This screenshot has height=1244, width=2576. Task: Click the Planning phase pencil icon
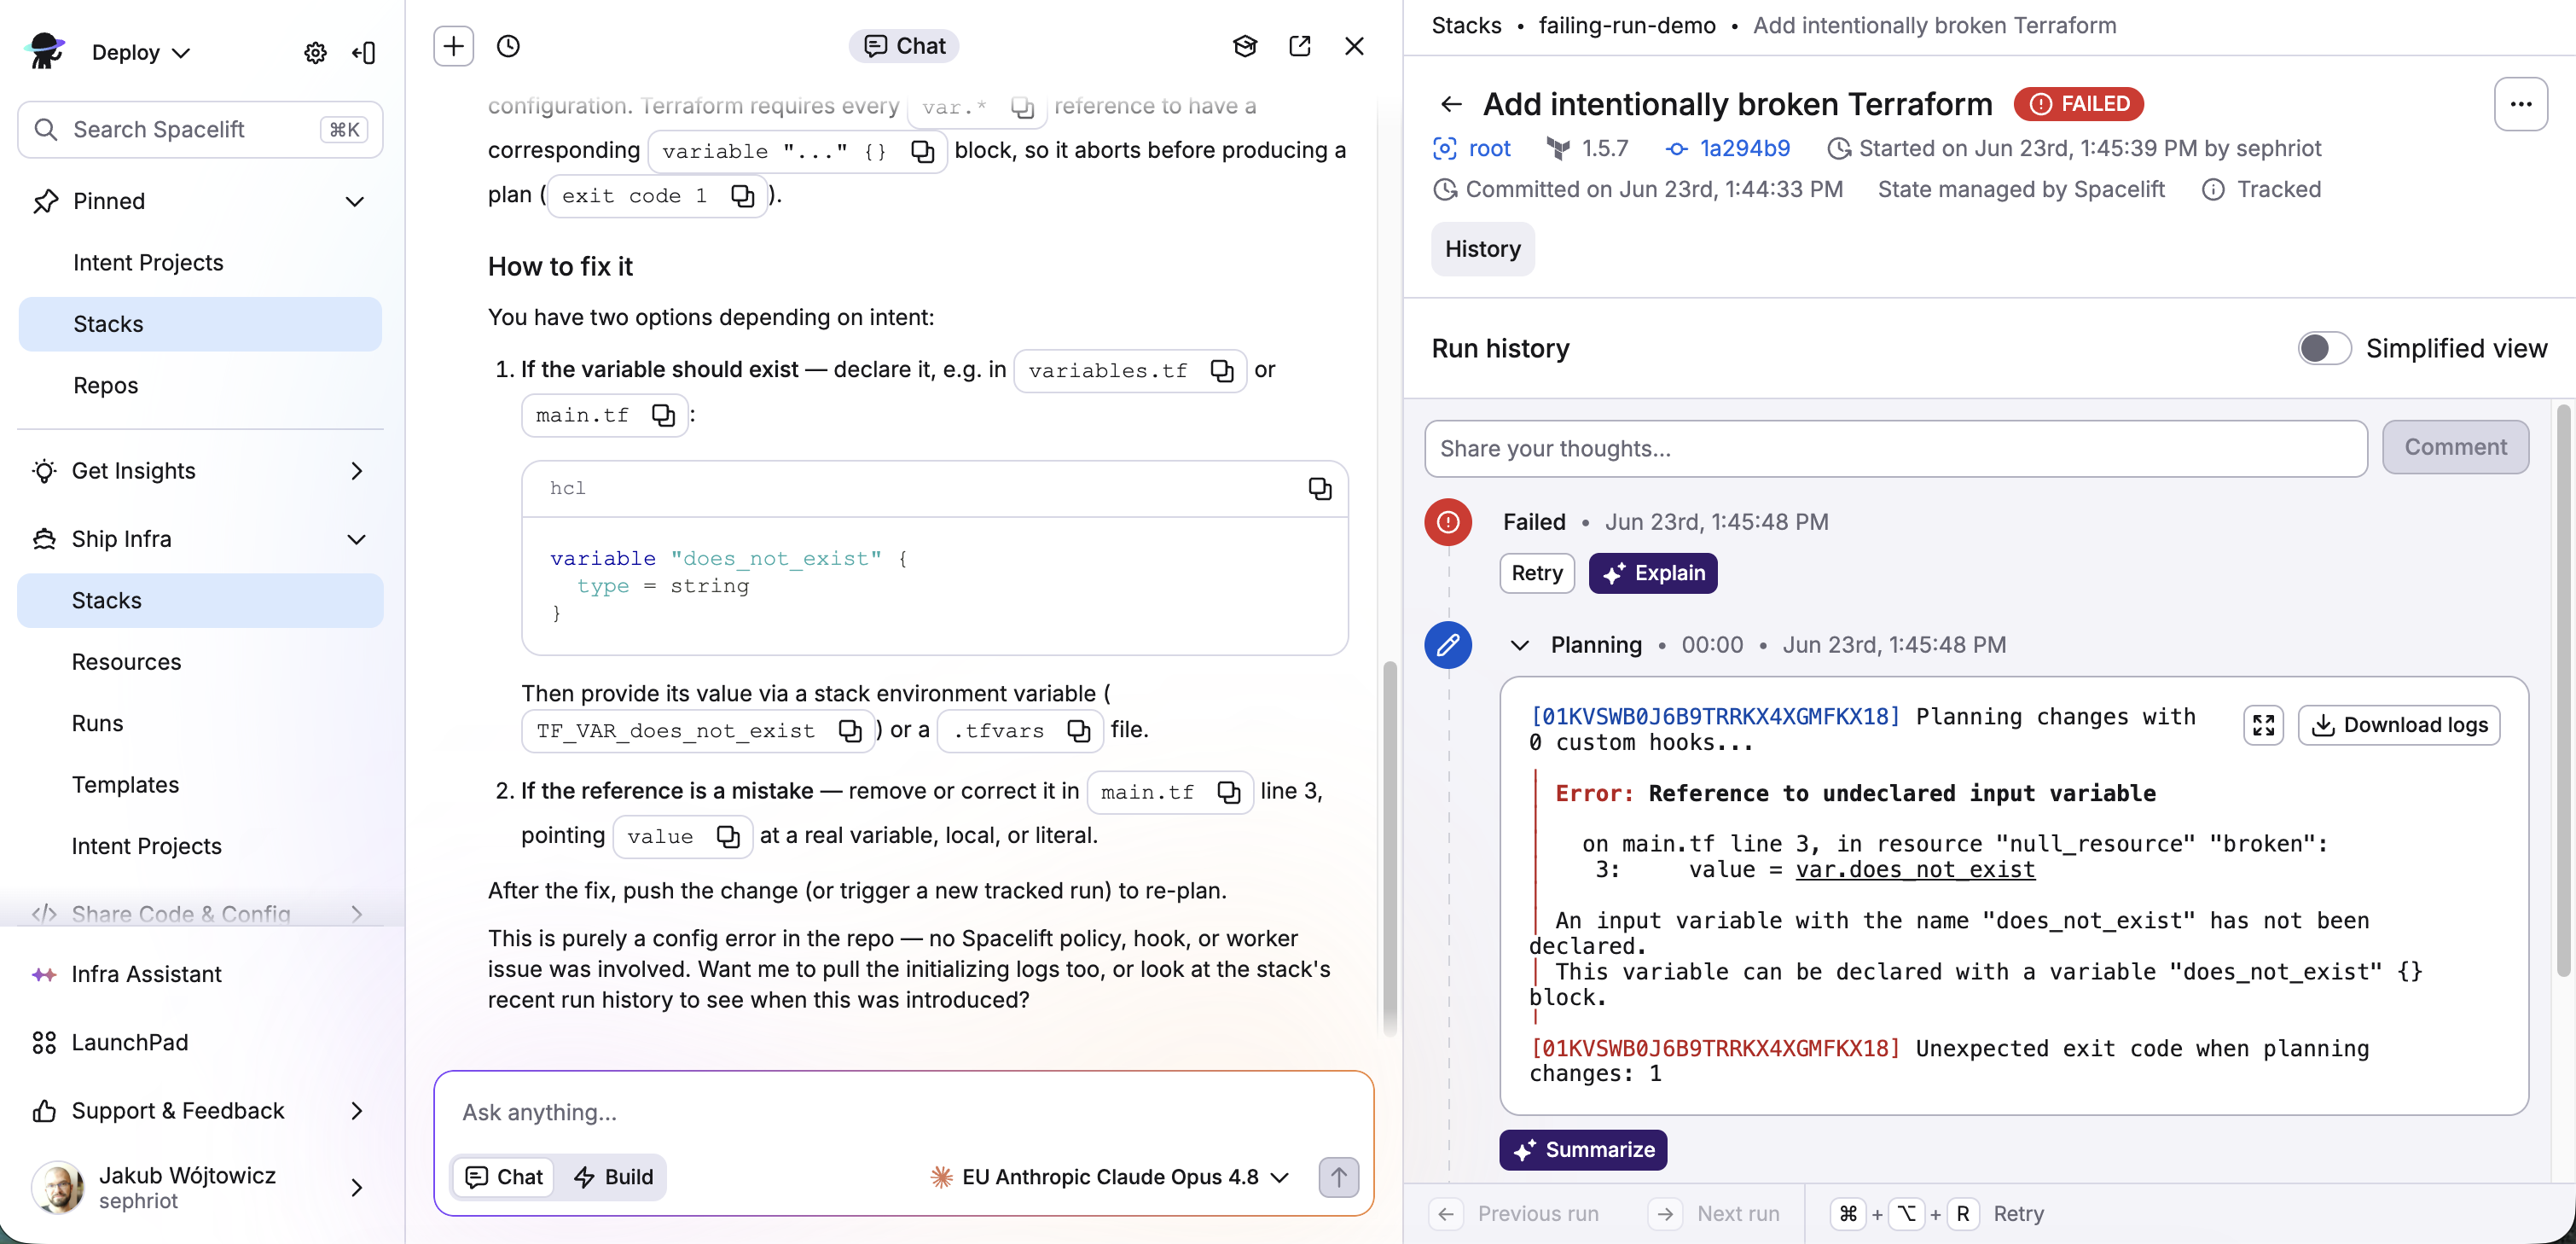click(x=1447, y=645)
